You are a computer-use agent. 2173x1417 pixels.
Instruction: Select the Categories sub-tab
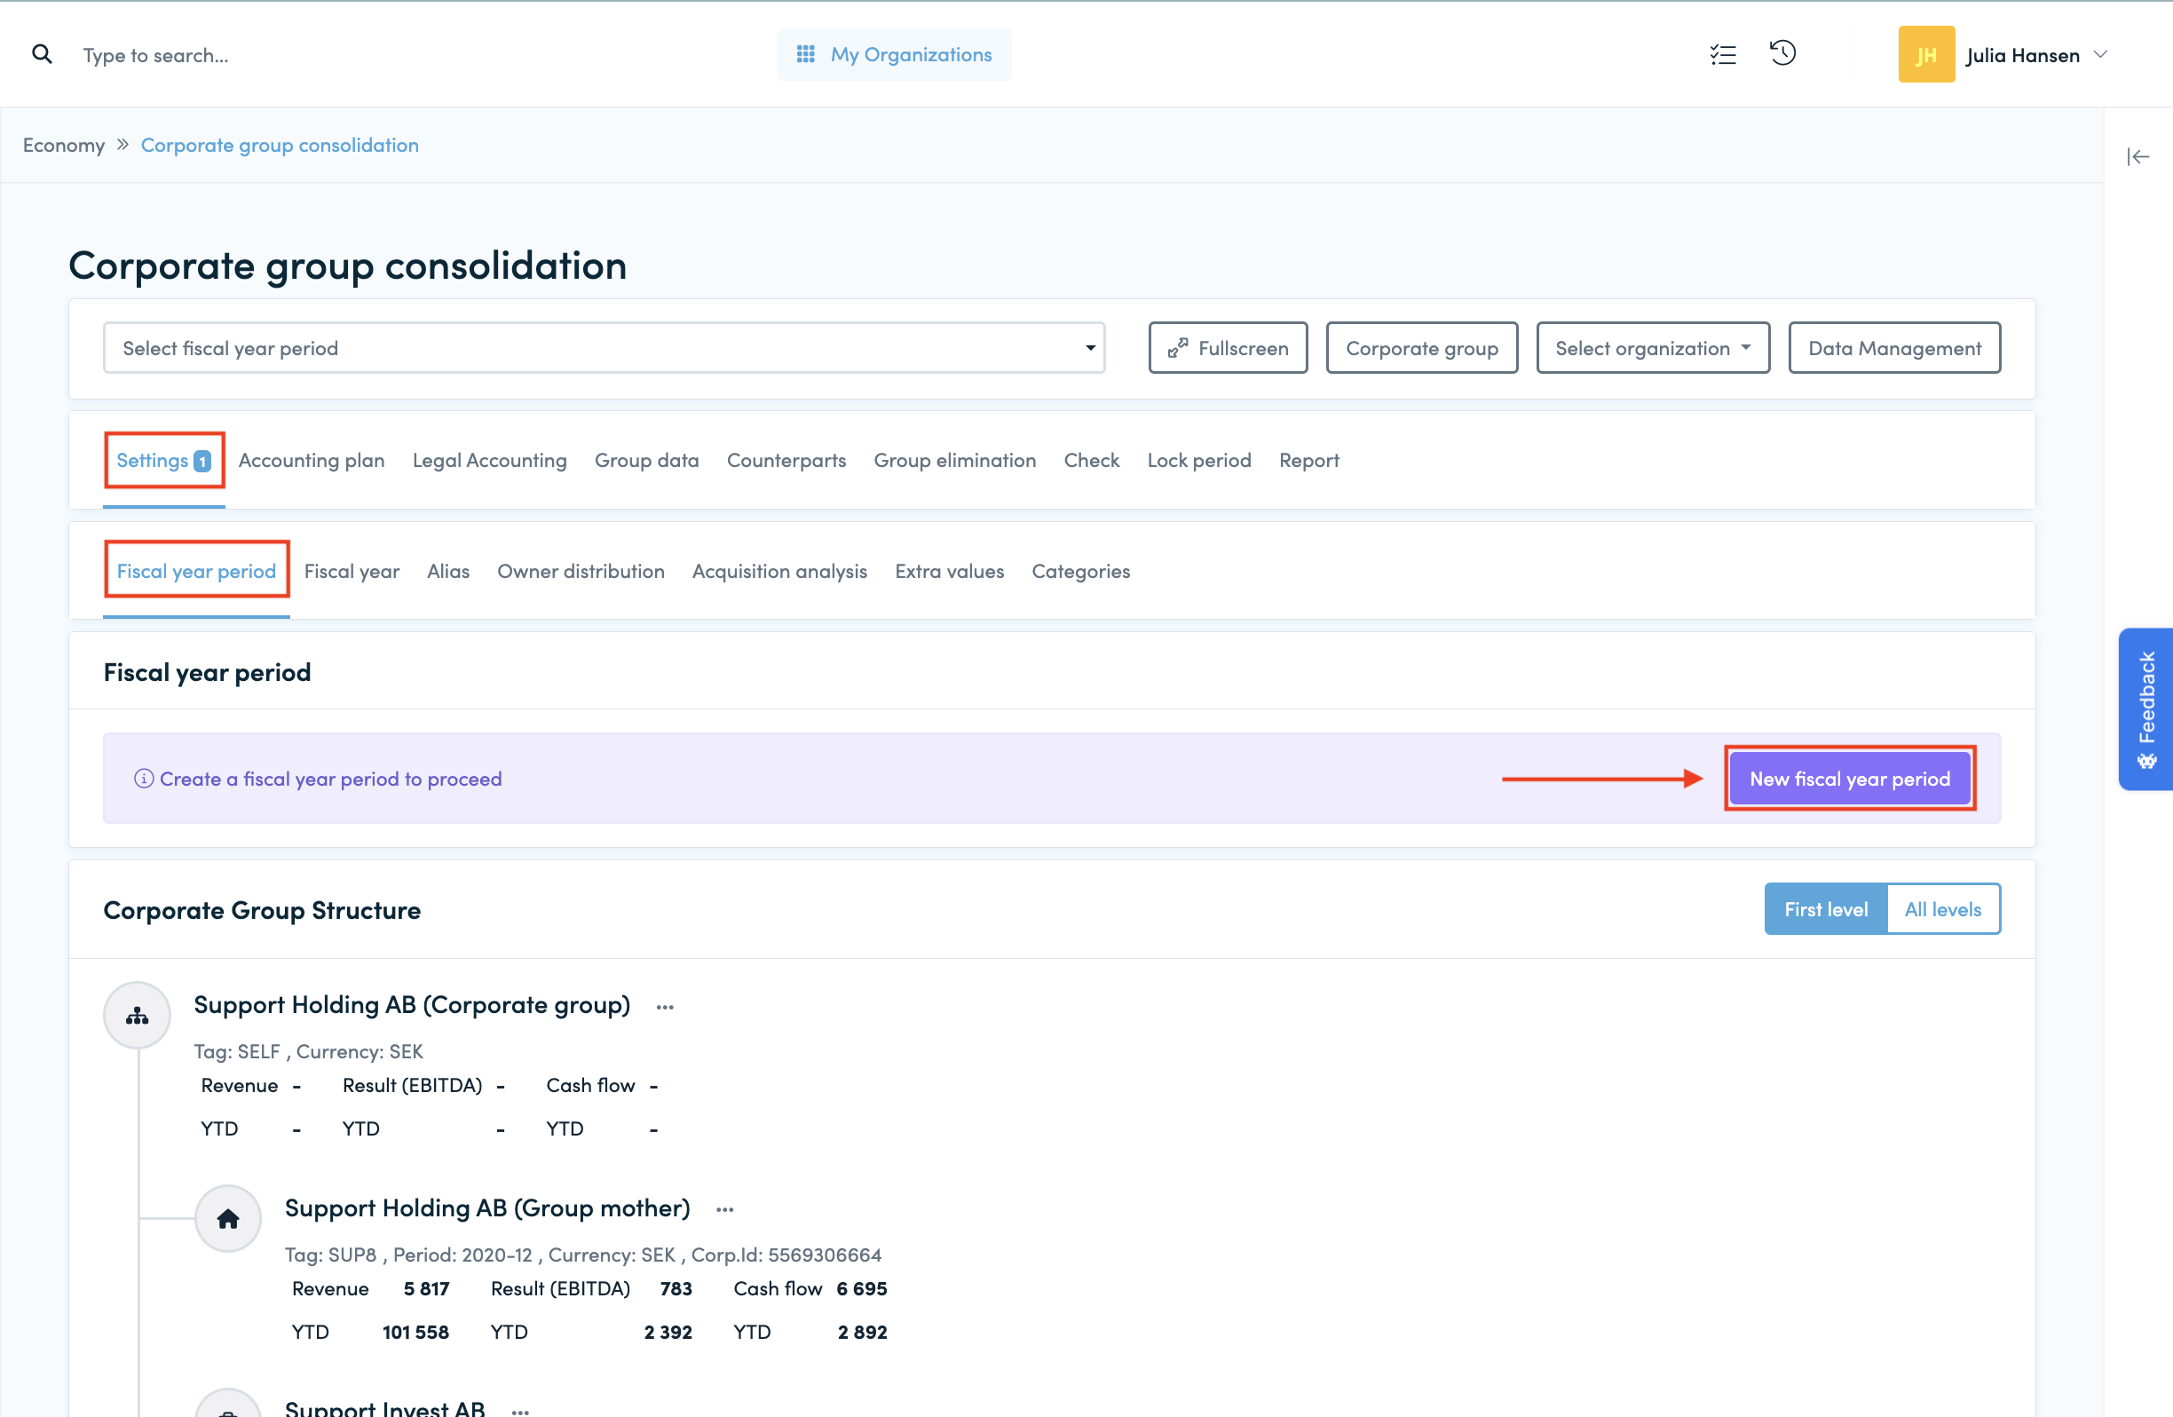(1080, 571)
